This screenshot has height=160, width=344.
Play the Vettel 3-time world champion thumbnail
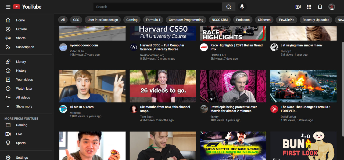233,146
